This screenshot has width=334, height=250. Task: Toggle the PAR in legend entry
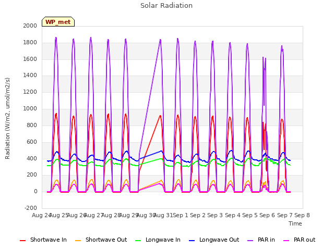point(261,240)
